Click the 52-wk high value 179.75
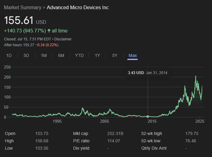212x157 pixels. (192, 133)
